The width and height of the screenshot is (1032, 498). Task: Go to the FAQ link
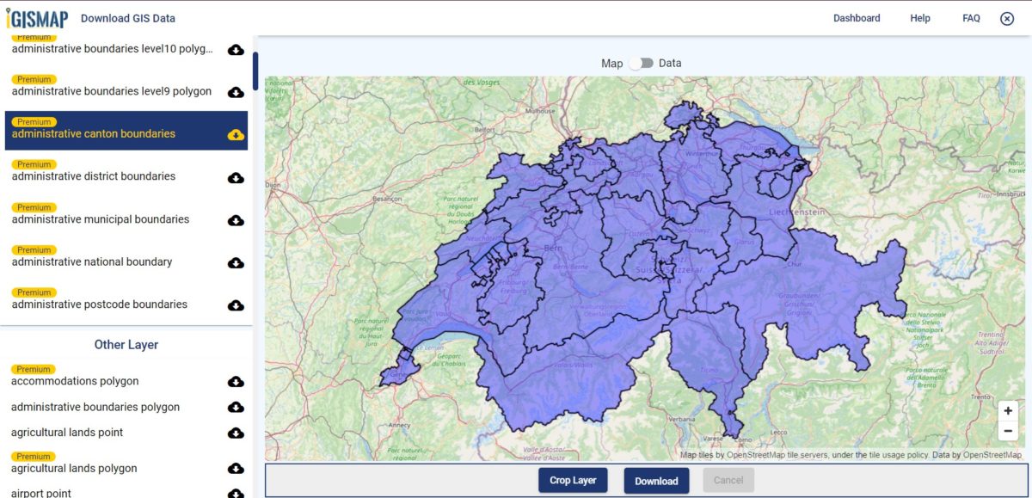click(971, 18)
